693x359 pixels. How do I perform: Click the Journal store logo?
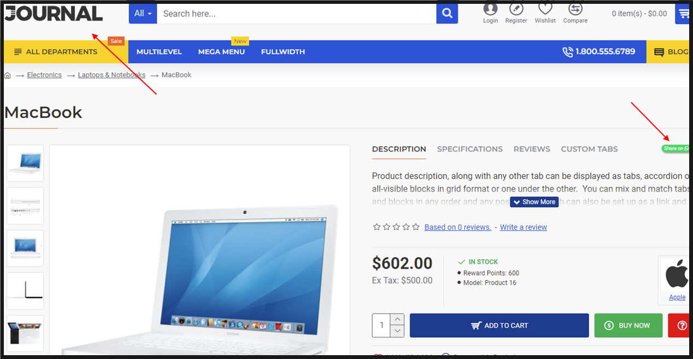tap(54, 14)
